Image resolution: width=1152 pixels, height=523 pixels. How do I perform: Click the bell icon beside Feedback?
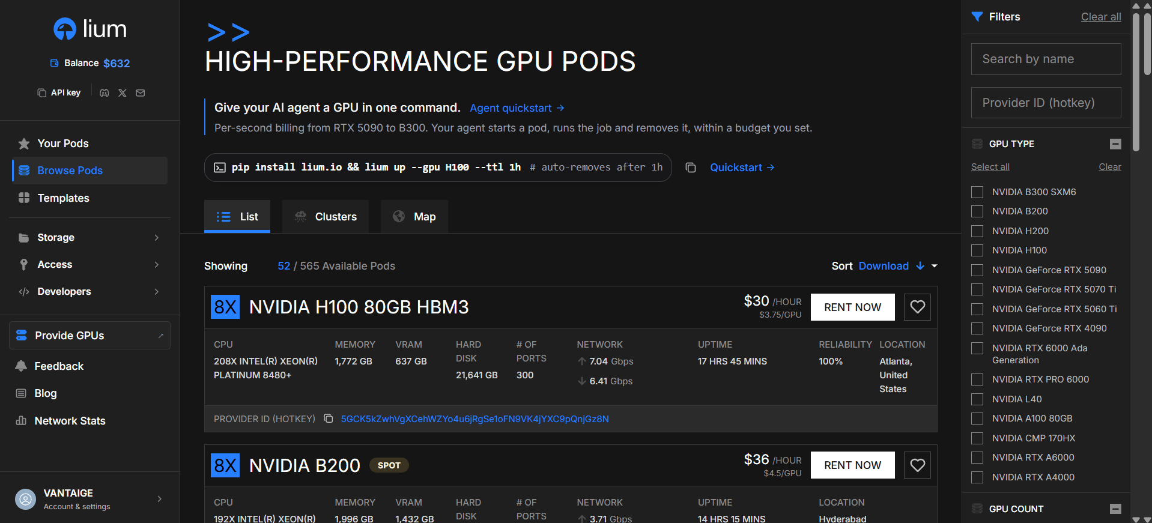coord(21,366)
